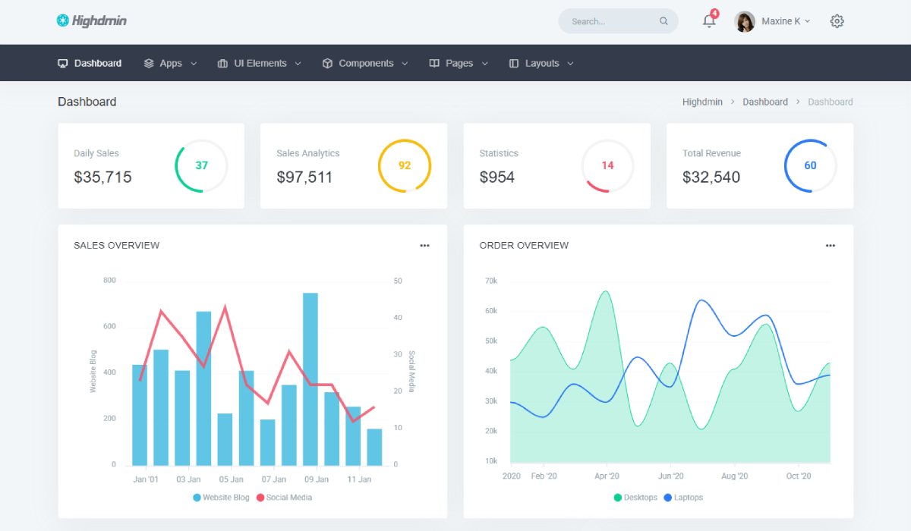
Task: Open Sales Overview three-dot menu
Action: (x=424, y=245)
